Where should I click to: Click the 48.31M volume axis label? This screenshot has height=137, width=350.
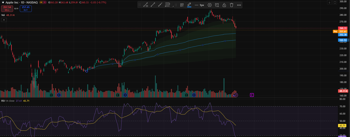click(x=343, y=91)
